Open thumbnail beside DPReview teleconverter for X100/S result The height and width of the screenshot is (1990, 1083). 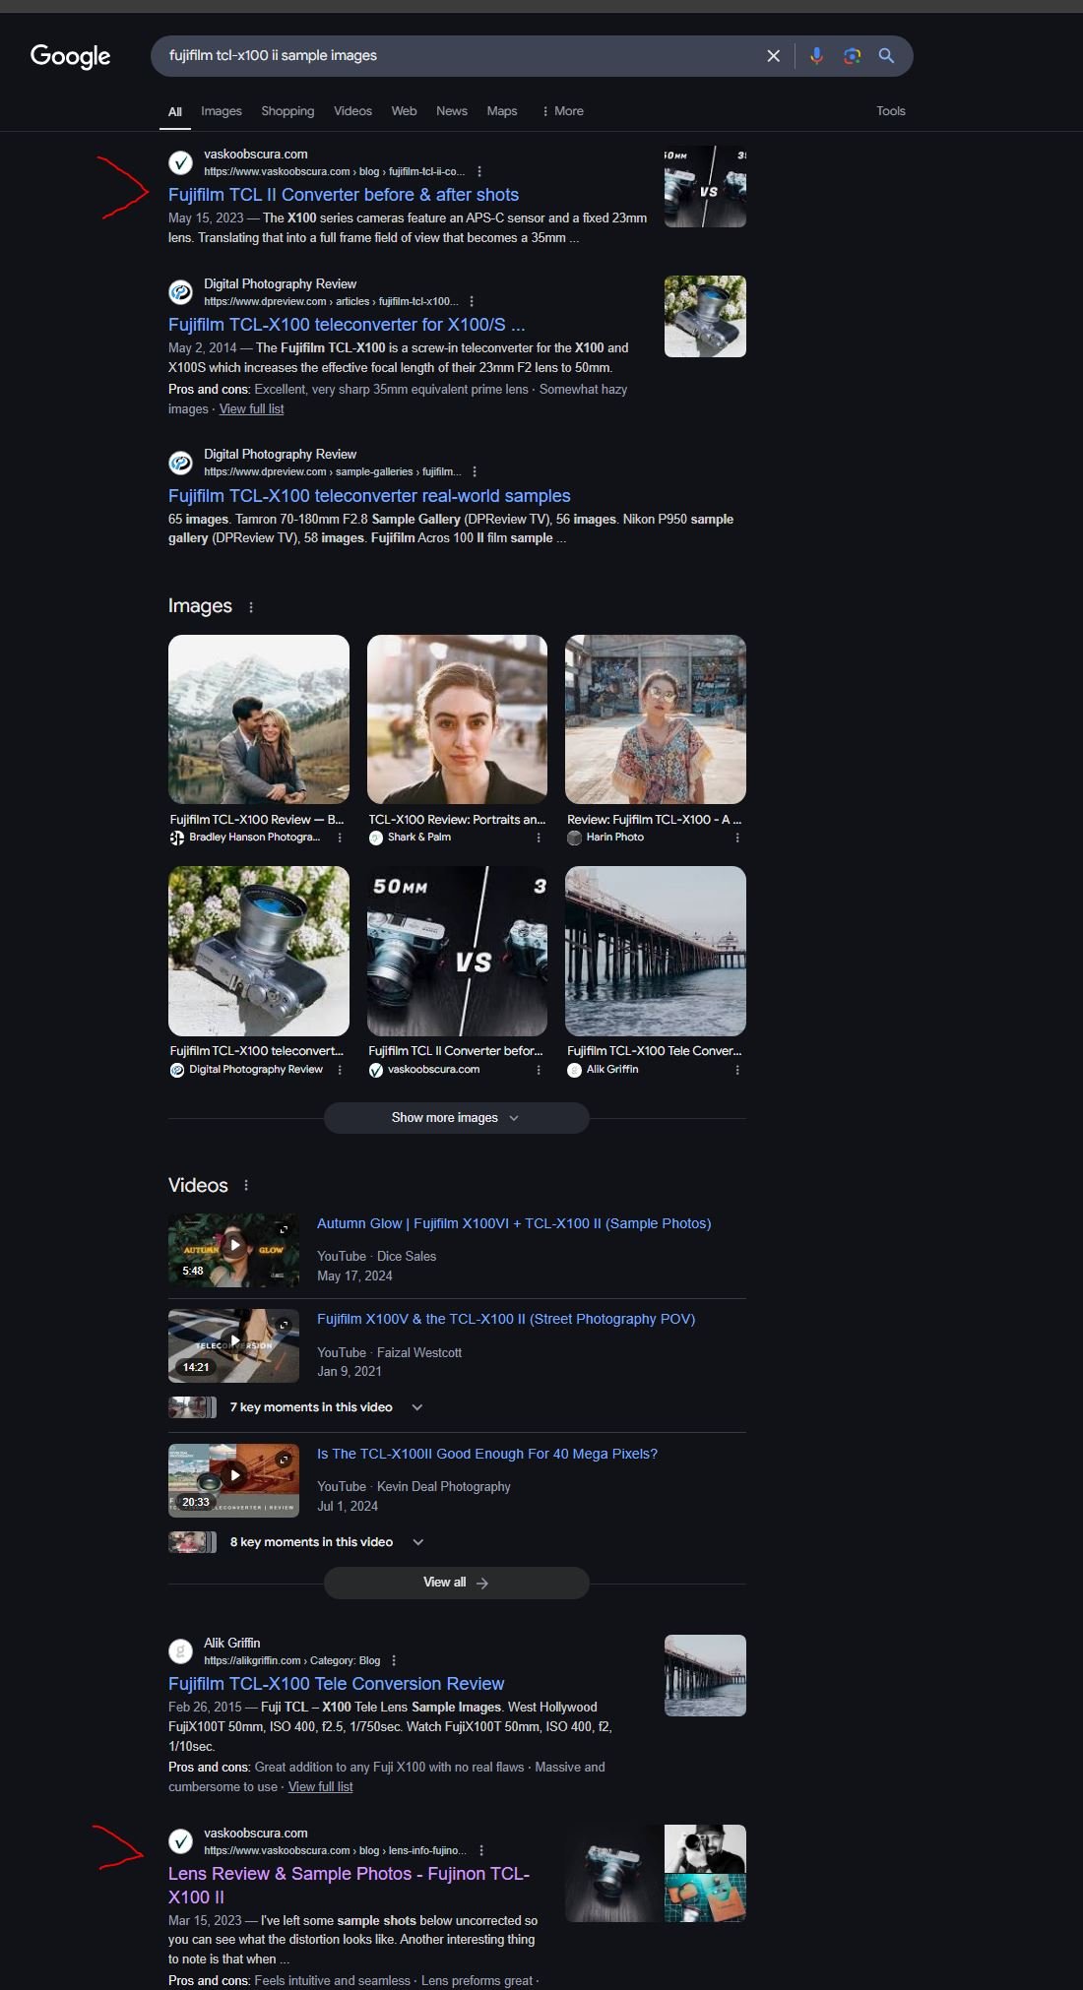[x=705, y=316]
